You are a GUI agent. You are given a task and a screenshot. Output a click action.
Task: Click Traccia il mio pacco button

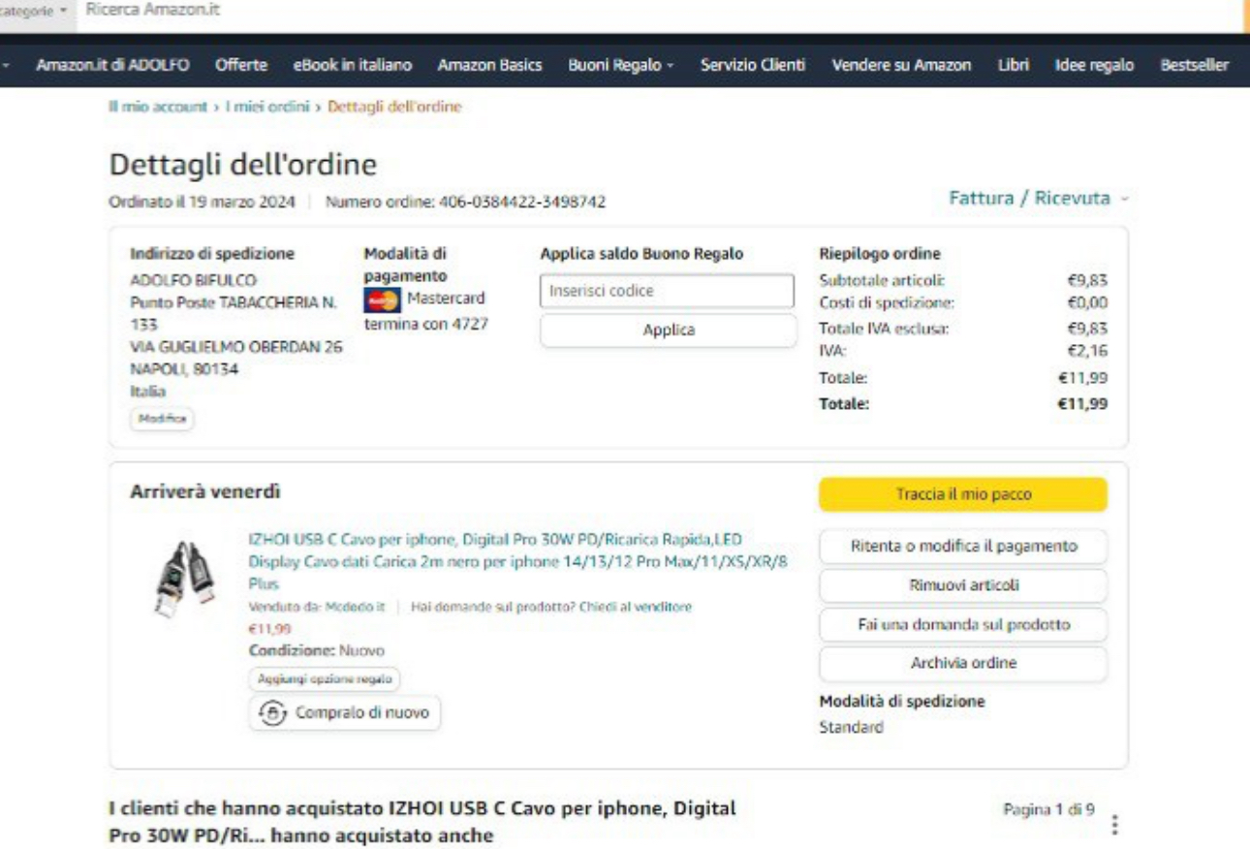pyautogui.click(x=962, y=494)
